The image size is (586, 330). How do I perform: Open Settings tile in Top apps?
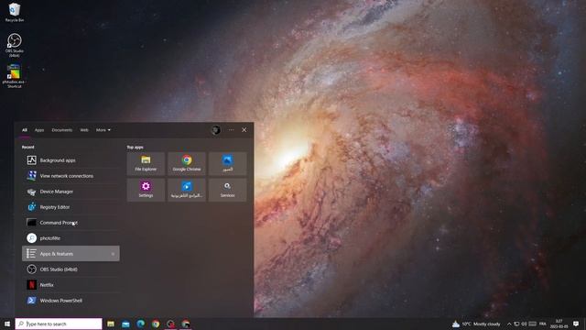click(x=146, y=190)
